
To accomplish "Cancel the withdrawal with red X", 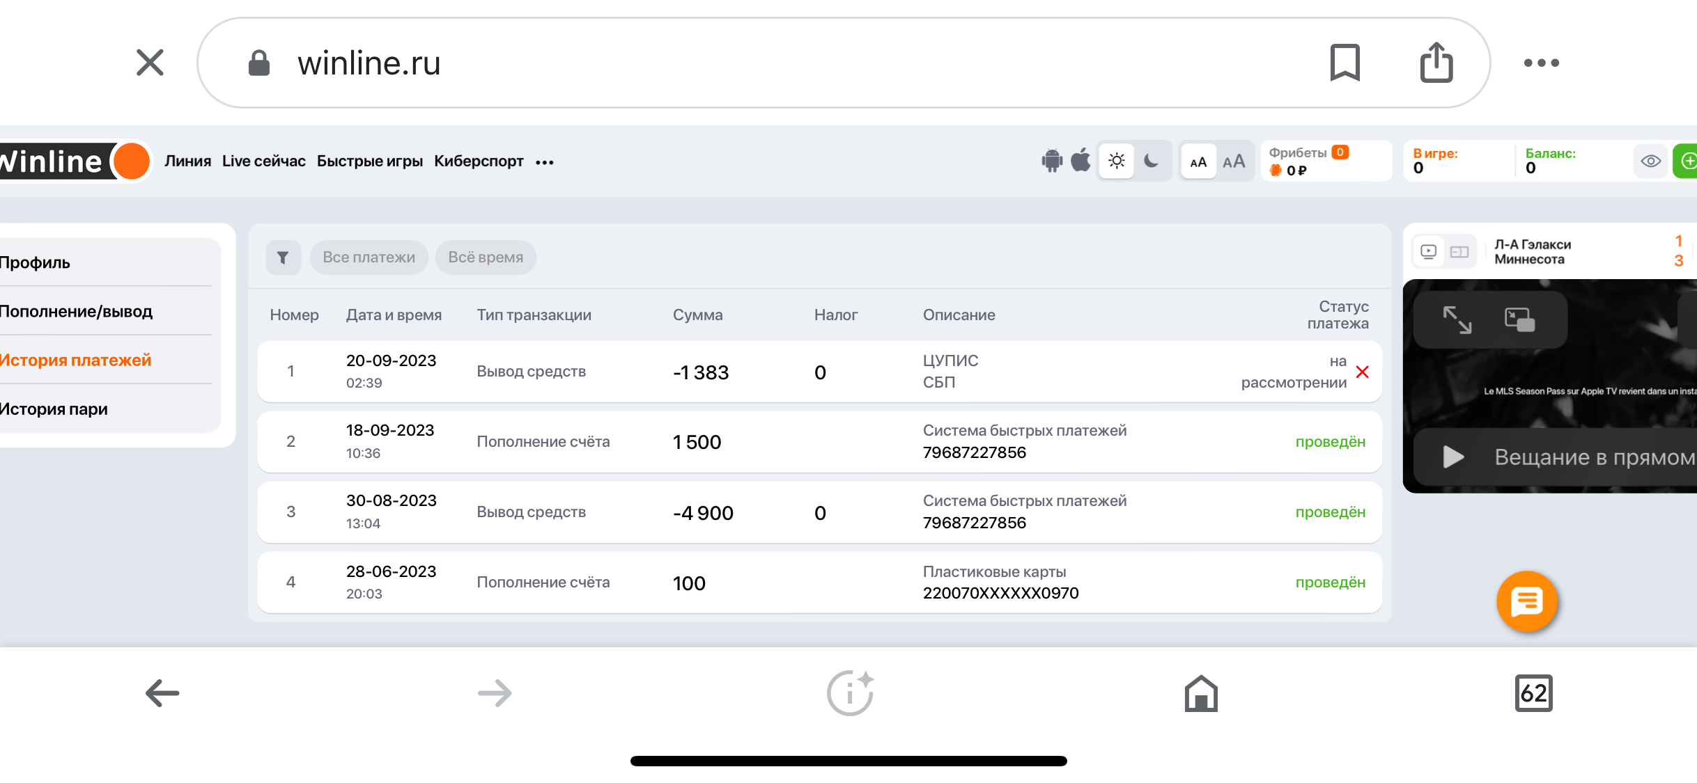I will pos(1363,372).
